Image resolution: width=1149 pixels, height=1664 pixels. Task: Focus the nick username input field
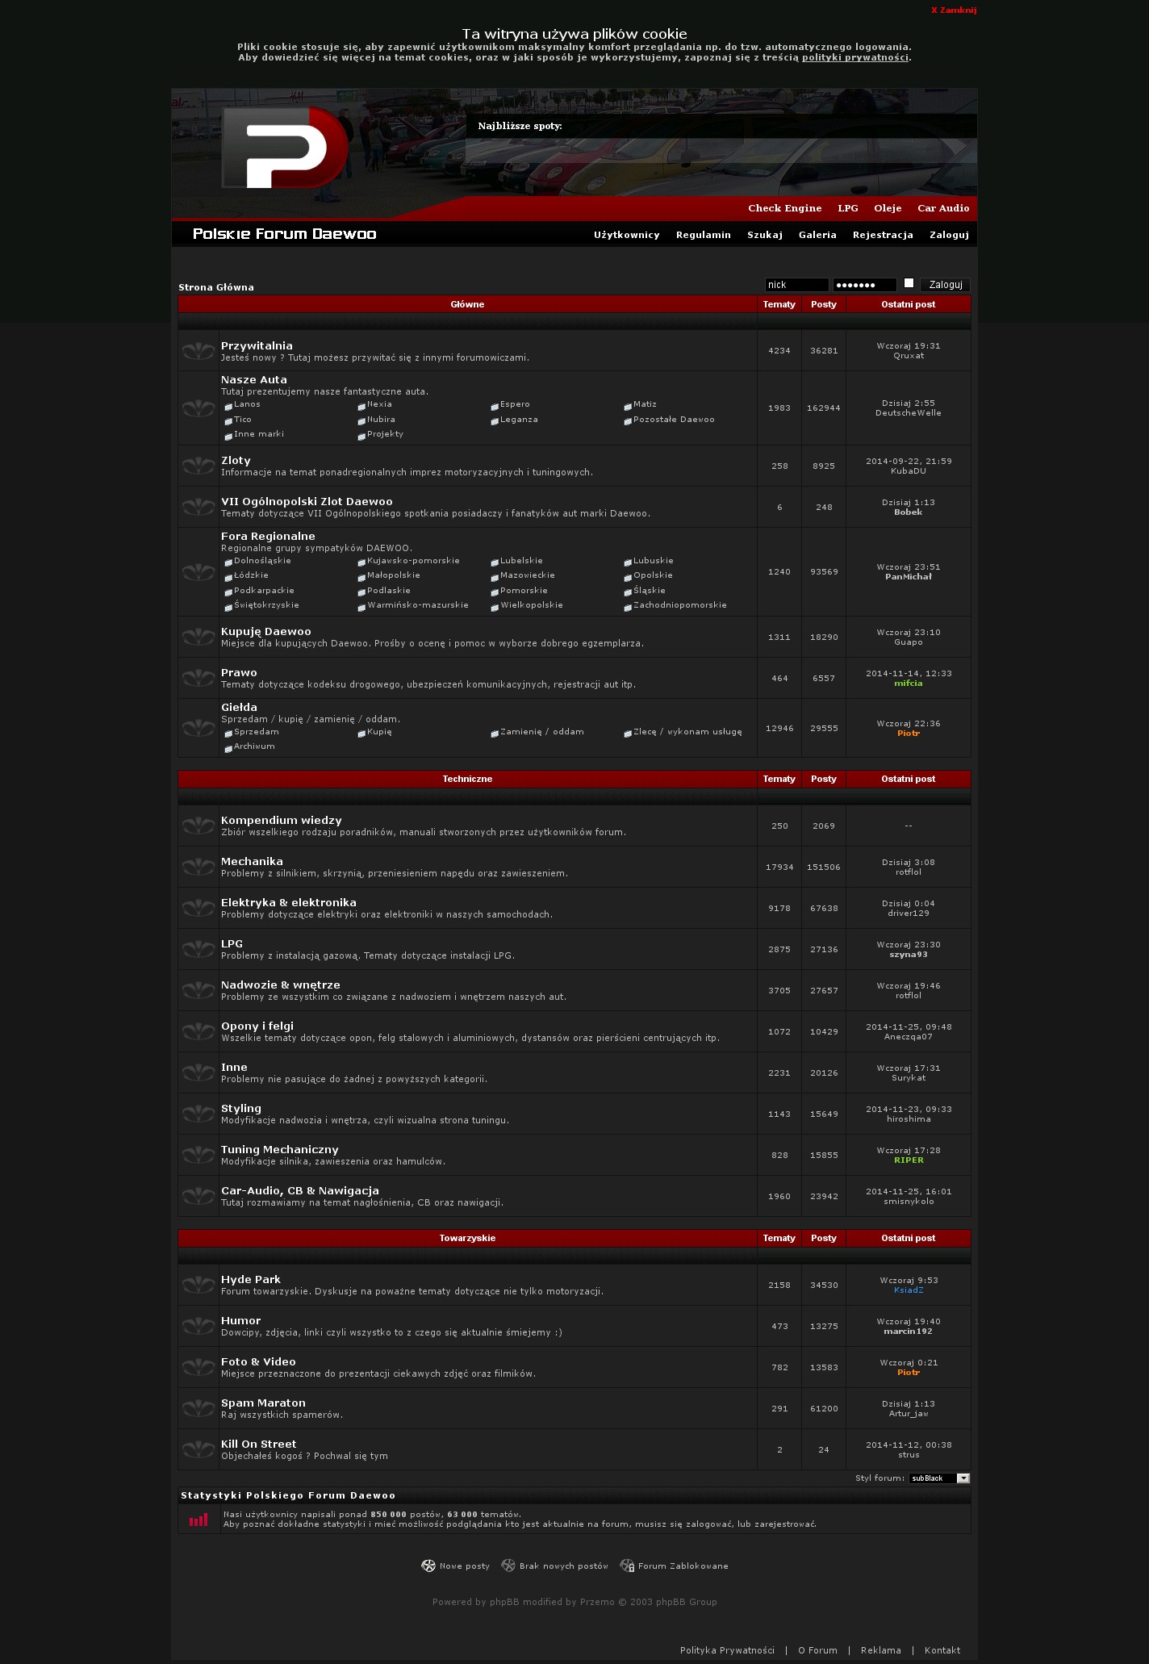pos(796,285)
